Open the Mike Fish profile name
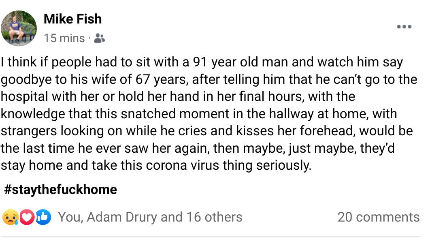The width and height of the screenshot is (430, 241). [x=72, y=19]
